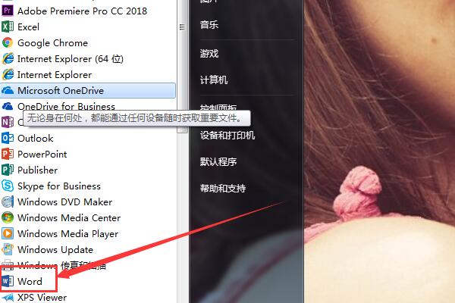Click the Google Chrome icon
Viewport: 455px width, 303px height.
pos(8,42)
